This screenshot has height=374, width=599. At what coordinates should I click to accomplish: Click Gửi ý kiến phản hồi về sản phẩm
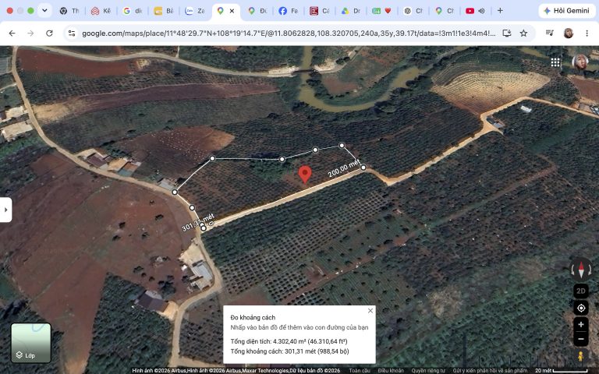tap(490, 371)
